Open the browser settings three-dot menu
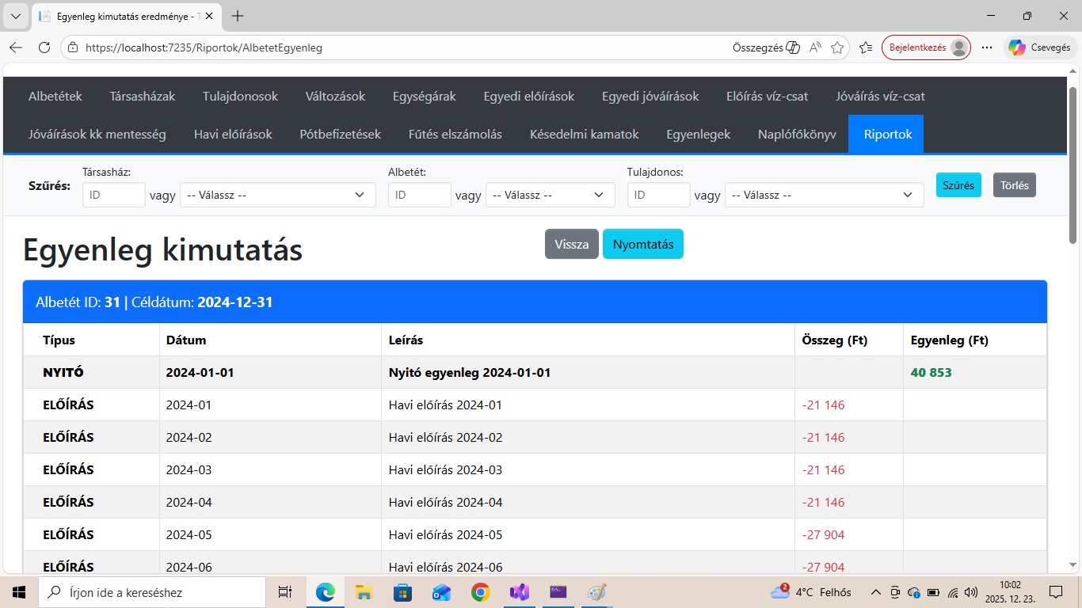 [x=987, y=47]
